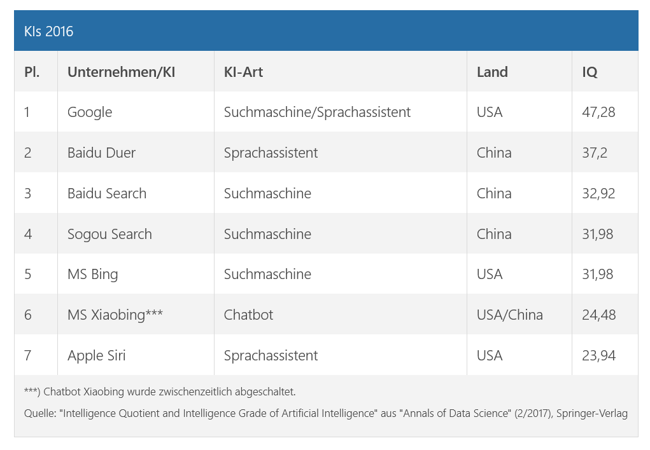Viewport: 650px width, 450px height.
Task: Select the "Suchmaschine/Sprachassistent" cell
Action: [x=317, y=112]
